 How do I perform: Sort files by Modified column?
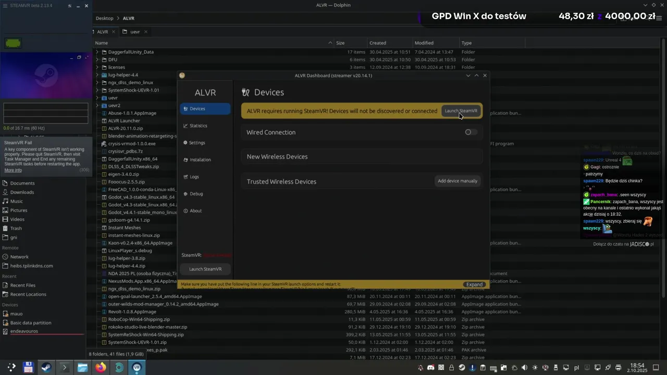point(435,43)
